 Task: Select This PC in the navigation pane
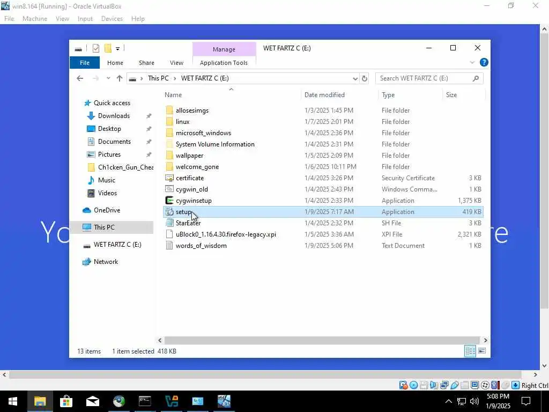pos(104,227)
